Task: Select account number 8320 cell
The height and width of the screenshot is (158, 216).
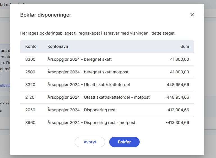Action: (30, 85)
